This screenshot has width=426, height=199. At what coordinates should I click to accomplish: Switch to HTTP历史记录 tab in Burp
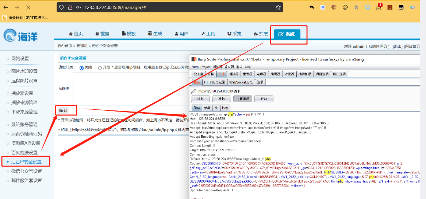tap(215, 82)
